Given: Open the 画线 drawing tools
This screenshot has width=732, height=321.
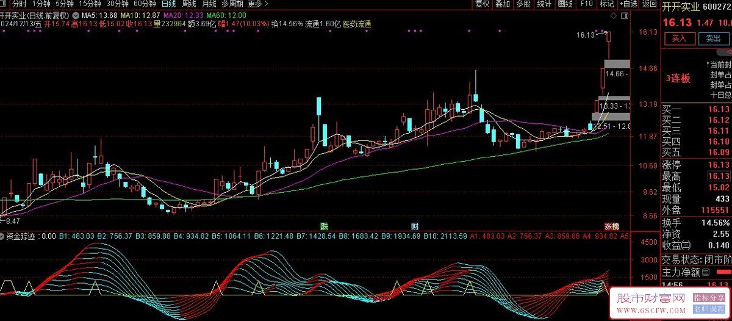Looking at the screenshot, I should [x=565, y=4].
